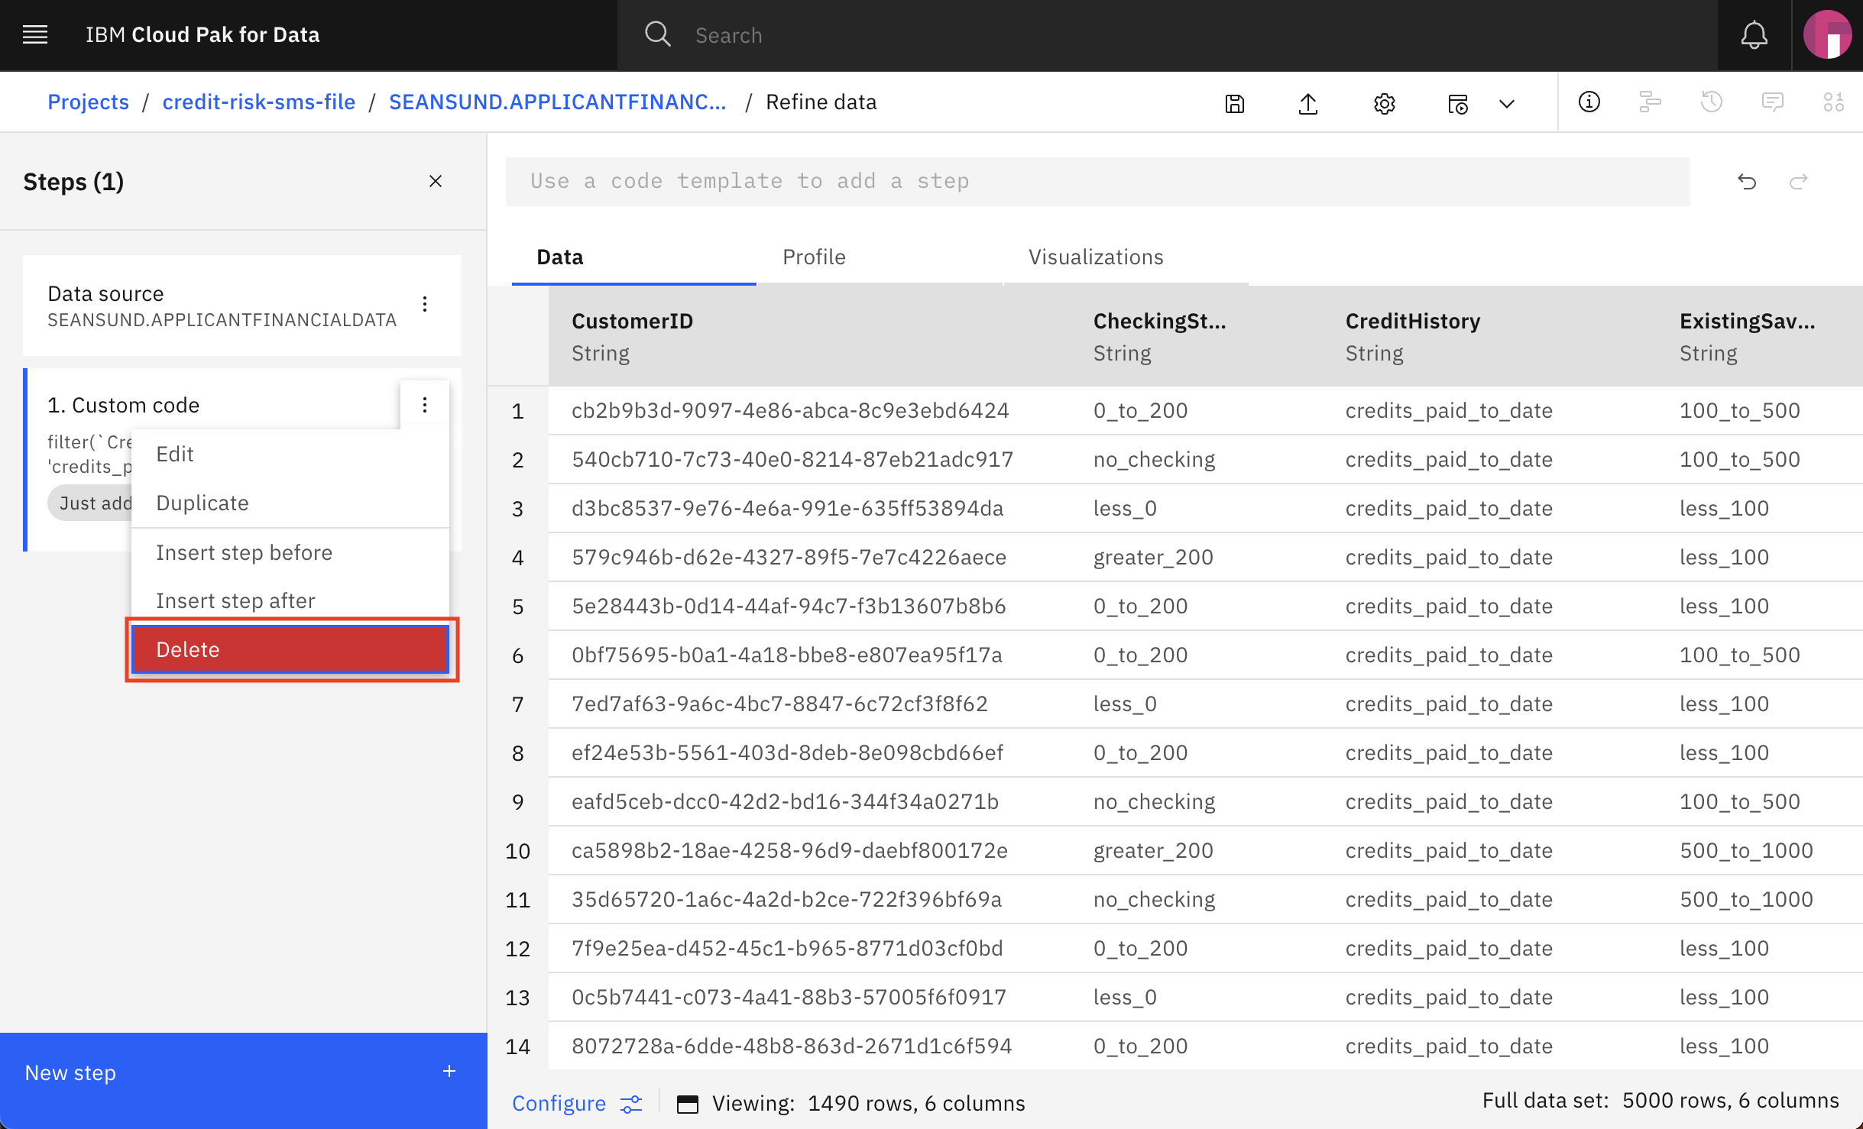Open flow settings gear icon
The height and width of the screenshot is (1129, 1863).
point(1384,103)
